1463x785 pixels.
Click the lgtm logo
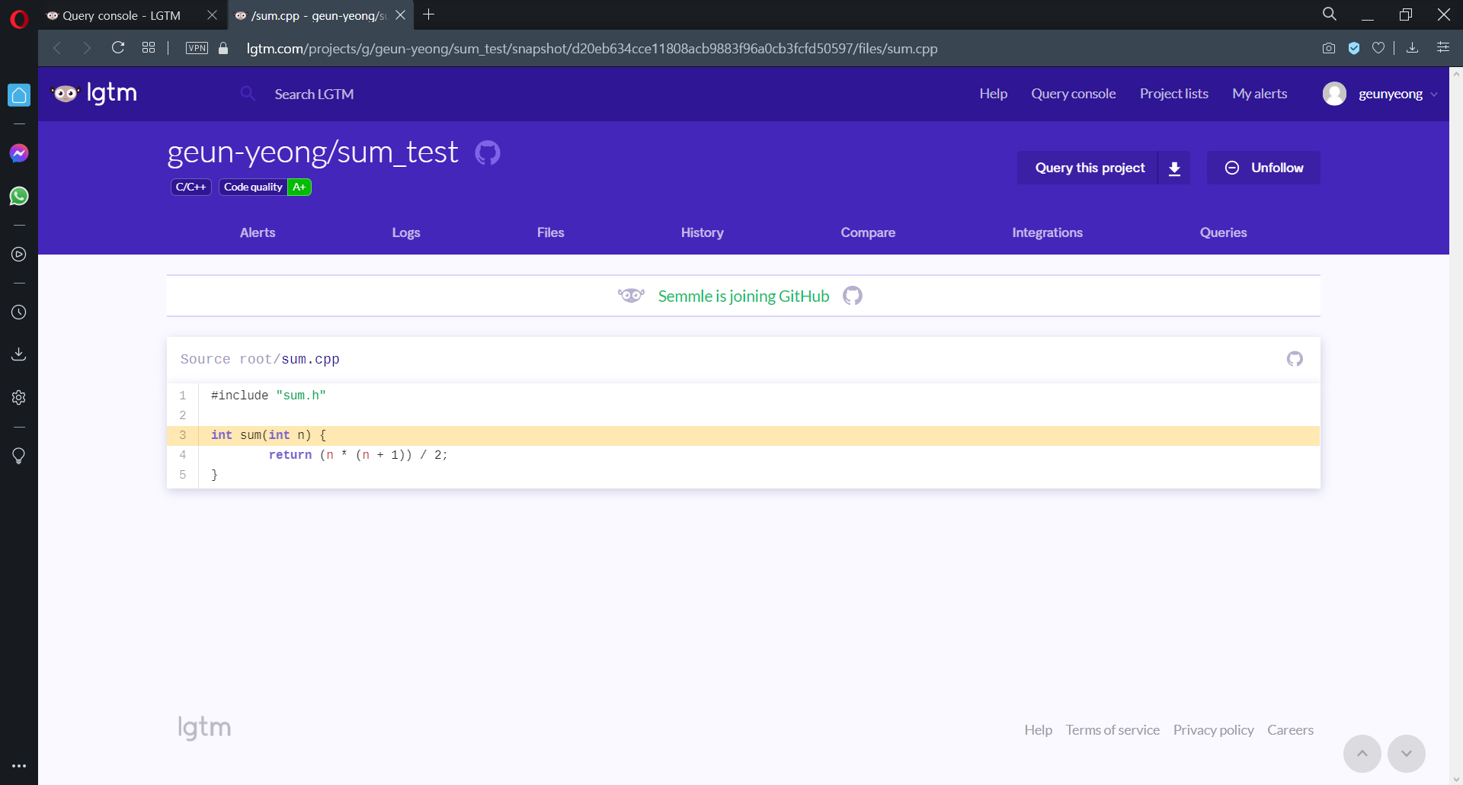(94, 93)
